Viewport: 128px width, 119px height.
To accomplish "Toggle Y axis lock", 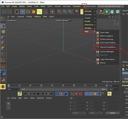I will (x=65, y=12).
